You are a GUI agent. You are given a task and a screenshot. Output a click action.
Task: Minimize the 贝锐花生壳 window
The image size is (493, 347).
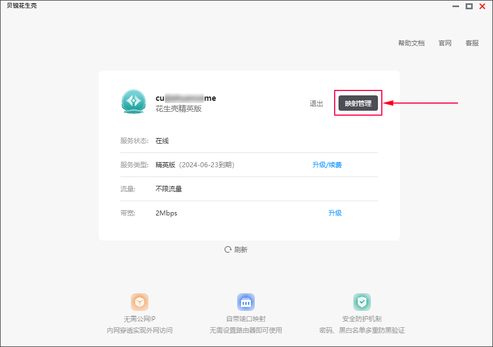[456, 6]
